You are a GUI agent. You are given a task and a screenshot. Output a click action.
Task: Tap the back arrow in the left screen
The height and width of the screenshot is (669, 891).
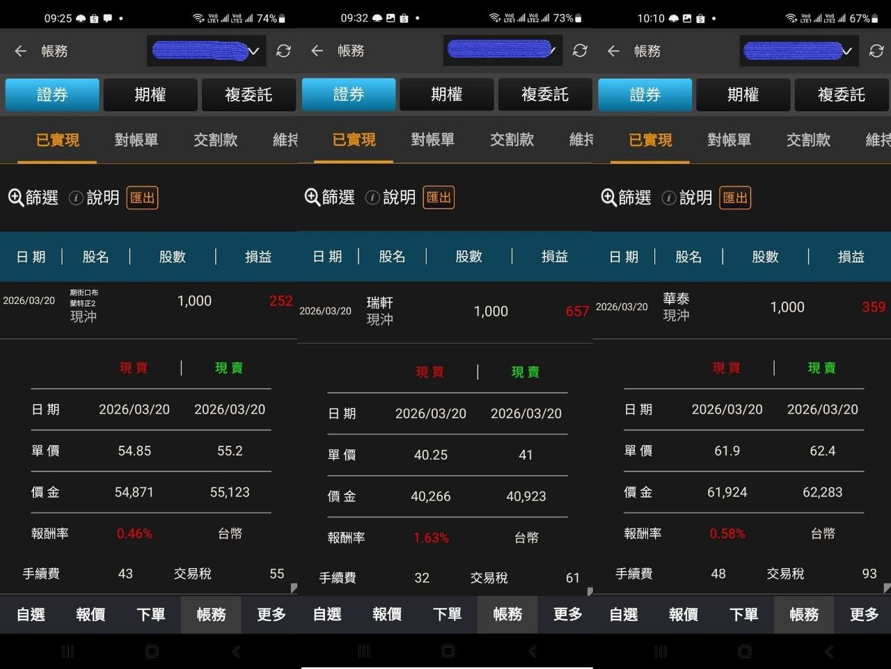[21, 51]
